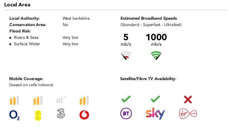Click the Estimated Broadband Speeds heading

tap(149, 18)
